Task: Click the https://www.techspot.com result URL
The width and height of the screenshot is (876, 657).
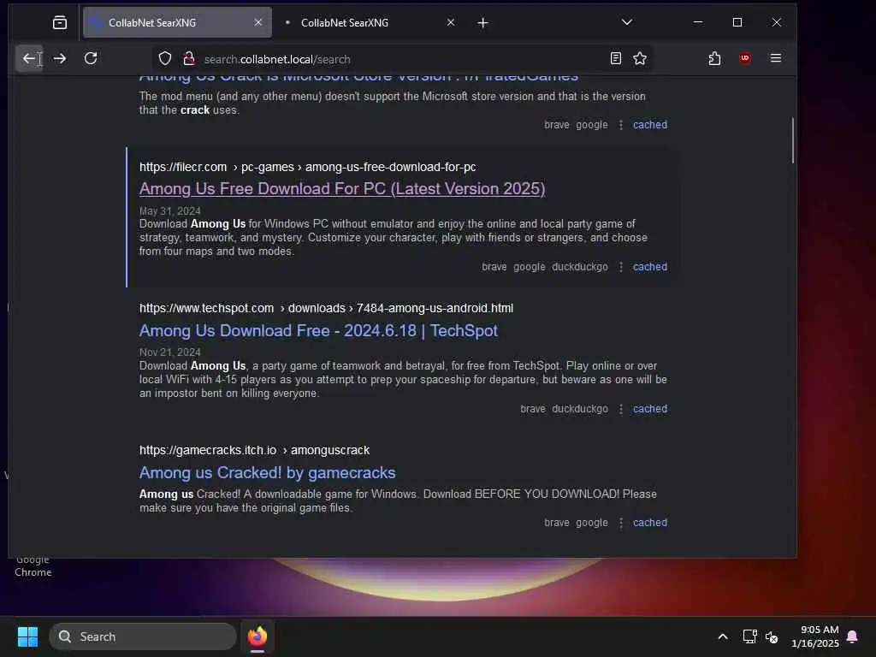Action: 326,308
